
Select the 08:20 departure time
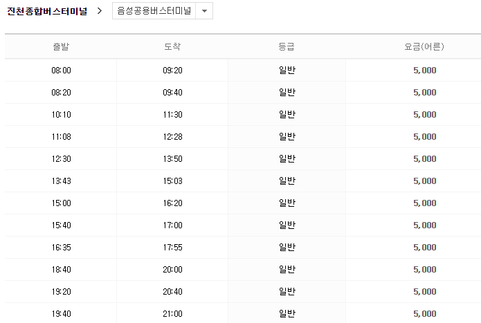(61, 93)
